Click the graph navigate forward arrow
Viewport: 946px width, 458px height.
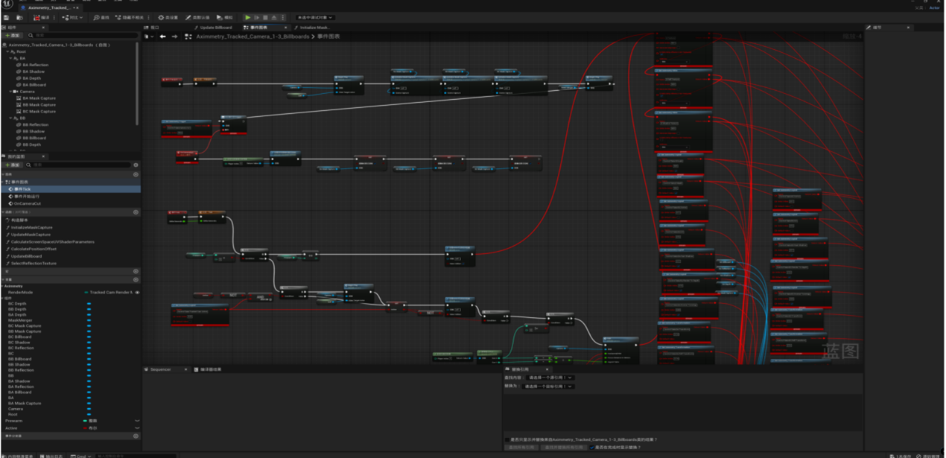[x=174, y=36]
